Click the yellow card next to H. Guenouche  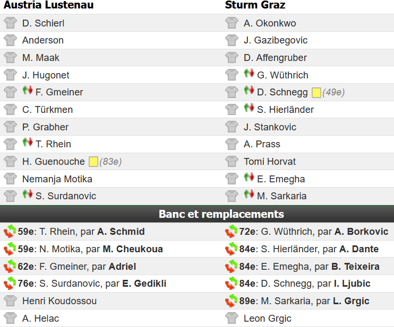click(93, 162)
